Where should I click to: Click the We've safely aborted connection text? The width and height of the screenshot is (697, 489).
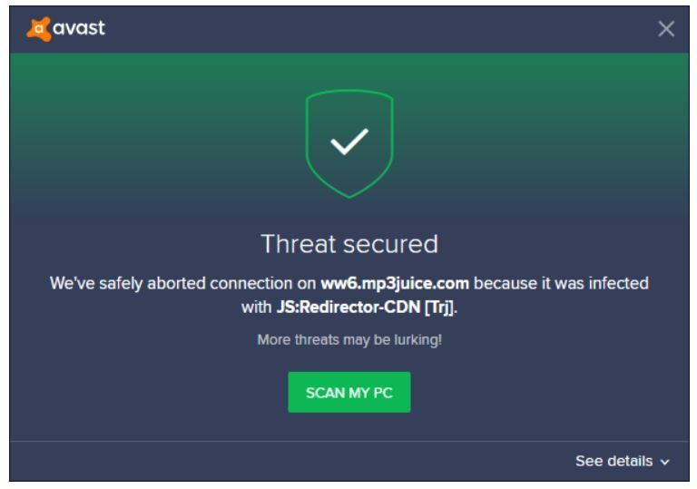tap(183, 283)
